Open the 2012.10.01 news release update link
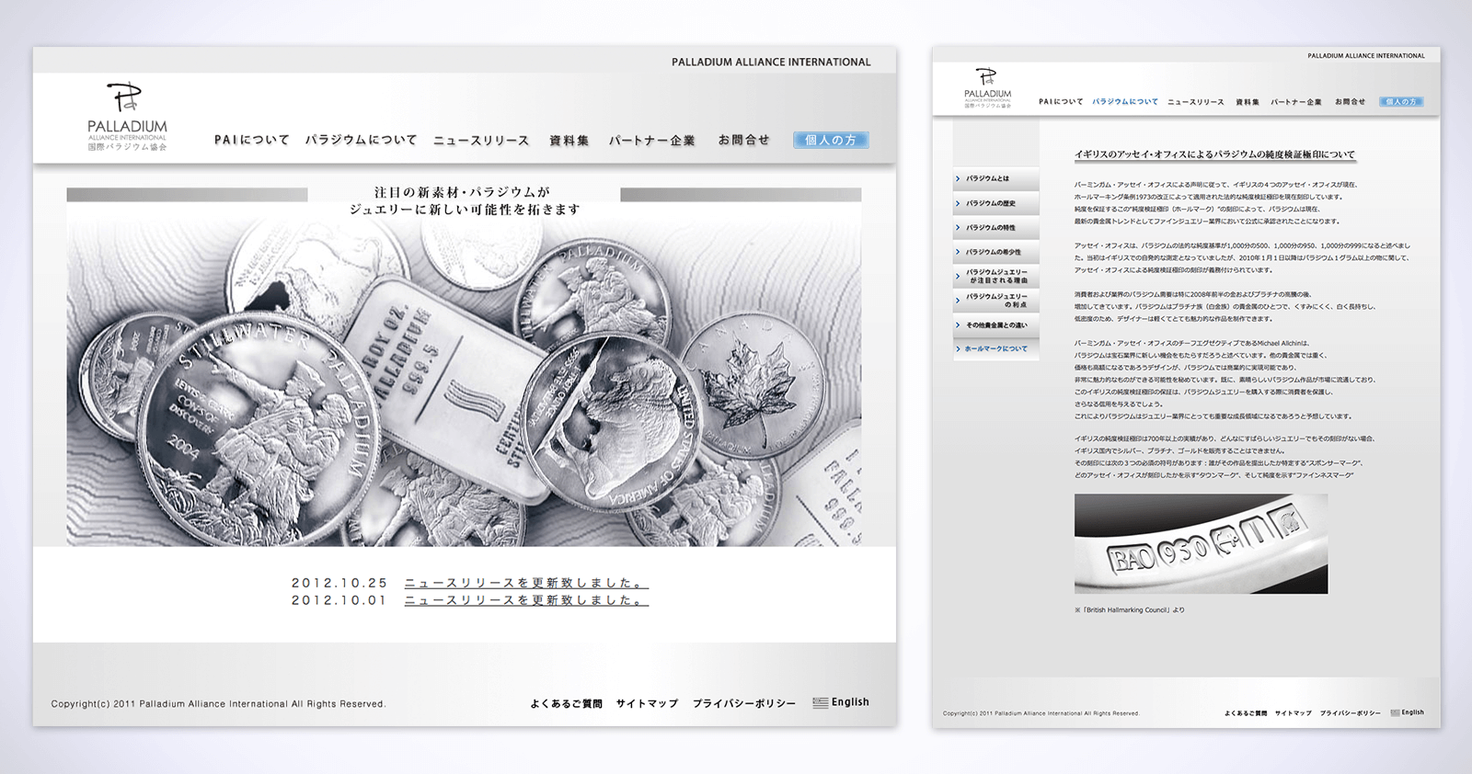This screenshot has width=1472, height=774. [526, 600]
